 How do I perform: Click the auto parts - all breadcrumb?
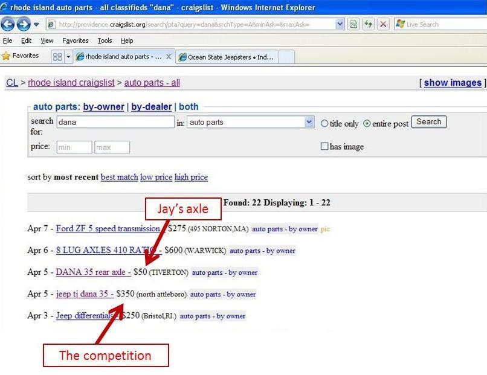(152, 83)
